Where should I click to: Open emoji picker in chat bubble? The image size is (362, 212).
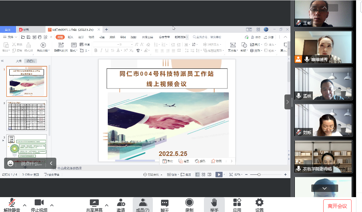pos(10,163)
